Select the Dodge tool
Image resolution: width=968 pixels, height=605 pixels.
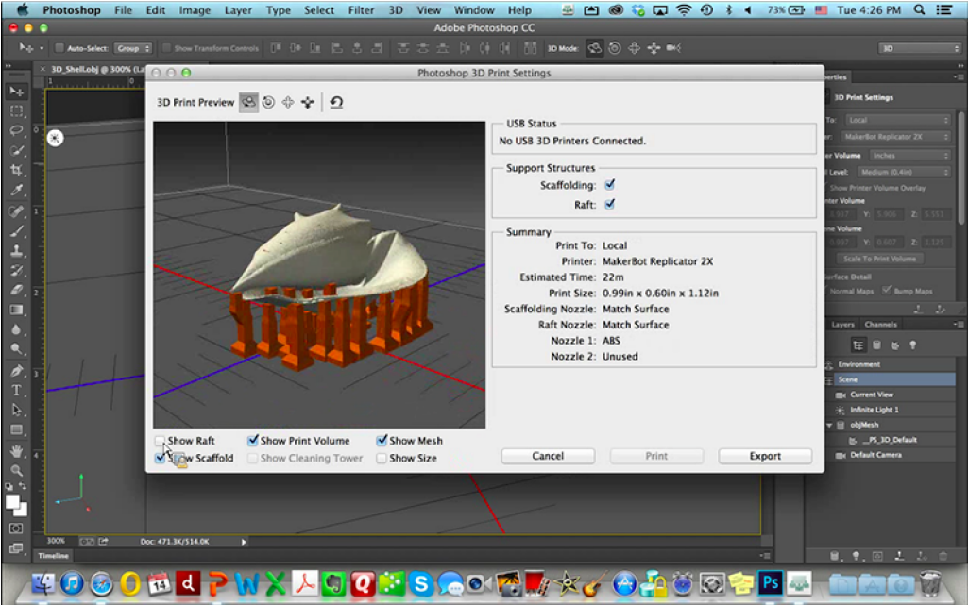[x=17, y=349]
